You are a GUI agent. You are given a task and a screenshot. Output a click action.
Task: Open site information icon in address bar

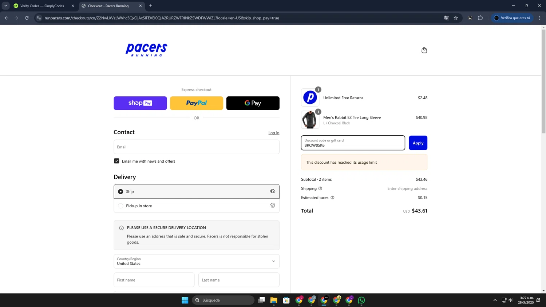point(39,18)
